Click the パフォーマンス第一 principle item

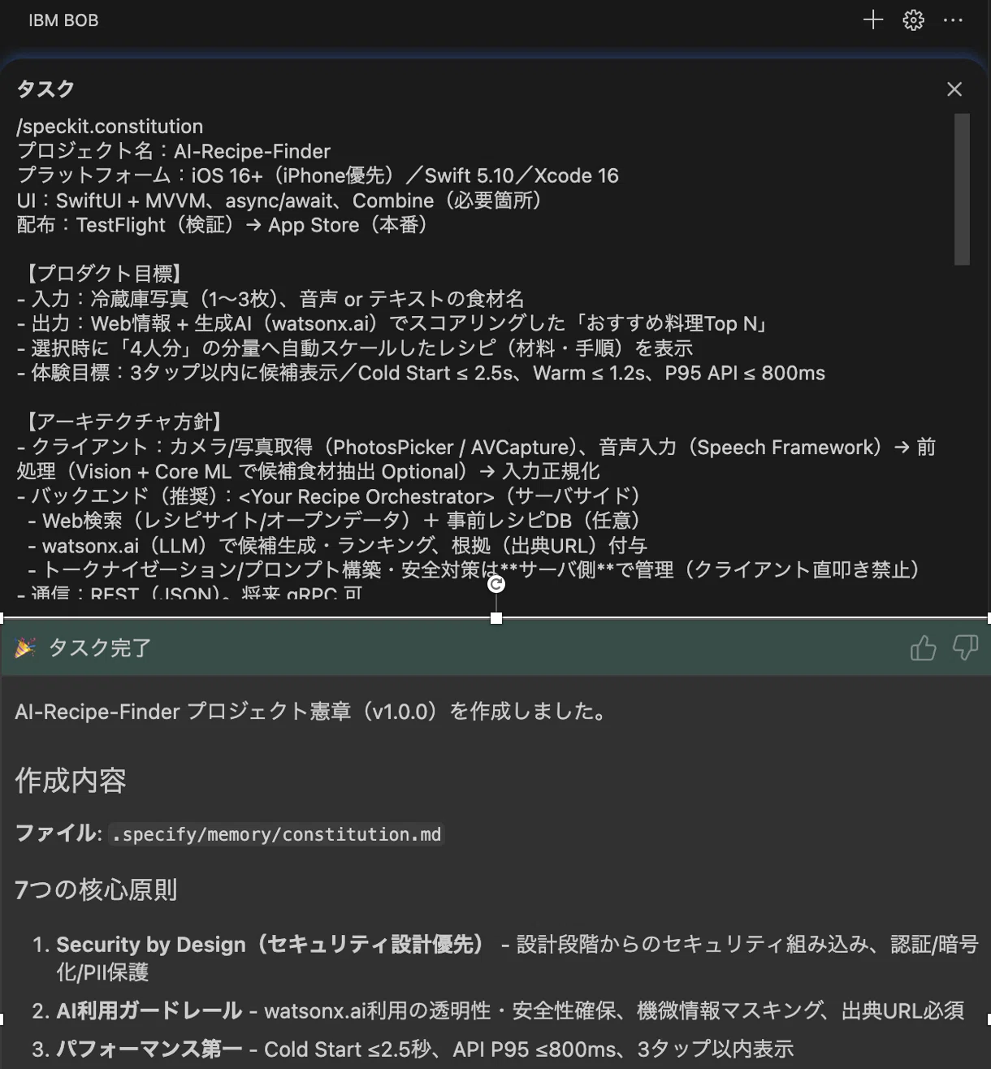click(413, 1049)
